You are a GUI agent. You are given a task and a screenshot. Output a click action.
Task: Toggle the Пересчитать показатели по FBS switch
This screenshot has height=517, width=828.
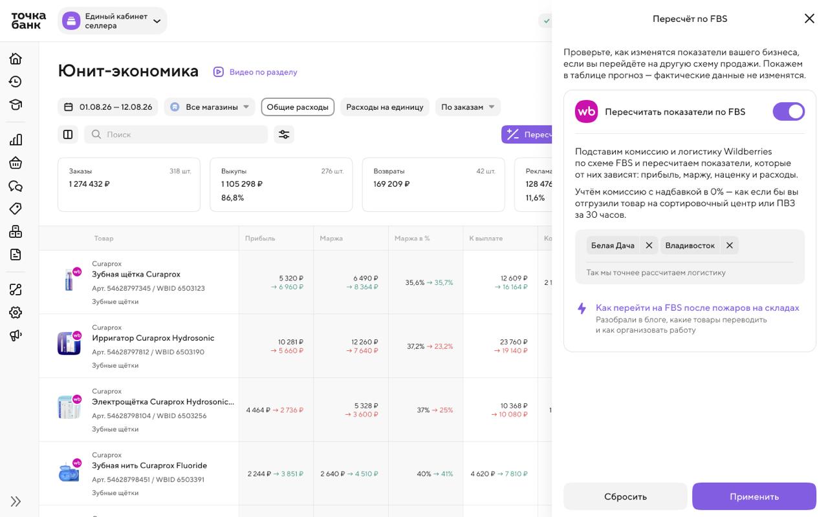[x=789, y=112]
